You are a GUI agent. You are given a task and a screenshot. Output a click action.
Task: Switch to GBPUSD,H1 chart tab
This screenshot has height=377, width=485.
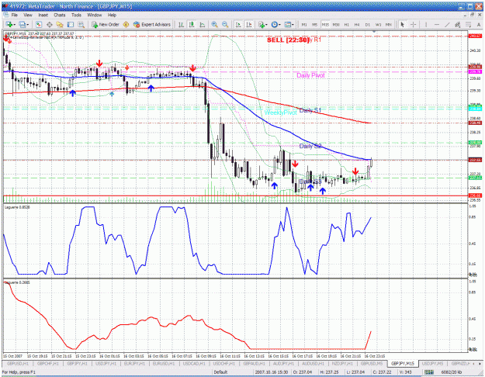point(18,364)
